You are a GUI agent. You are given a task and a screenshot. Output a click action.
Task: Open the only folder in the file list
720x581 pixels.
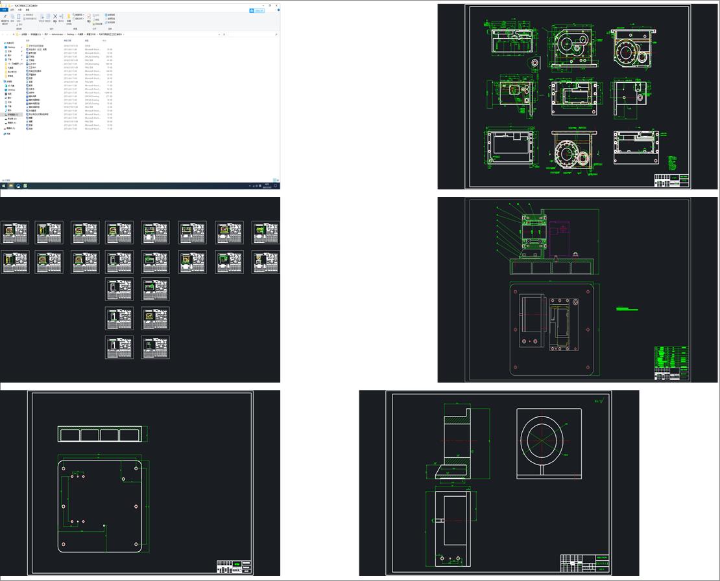tap(36, 46)
